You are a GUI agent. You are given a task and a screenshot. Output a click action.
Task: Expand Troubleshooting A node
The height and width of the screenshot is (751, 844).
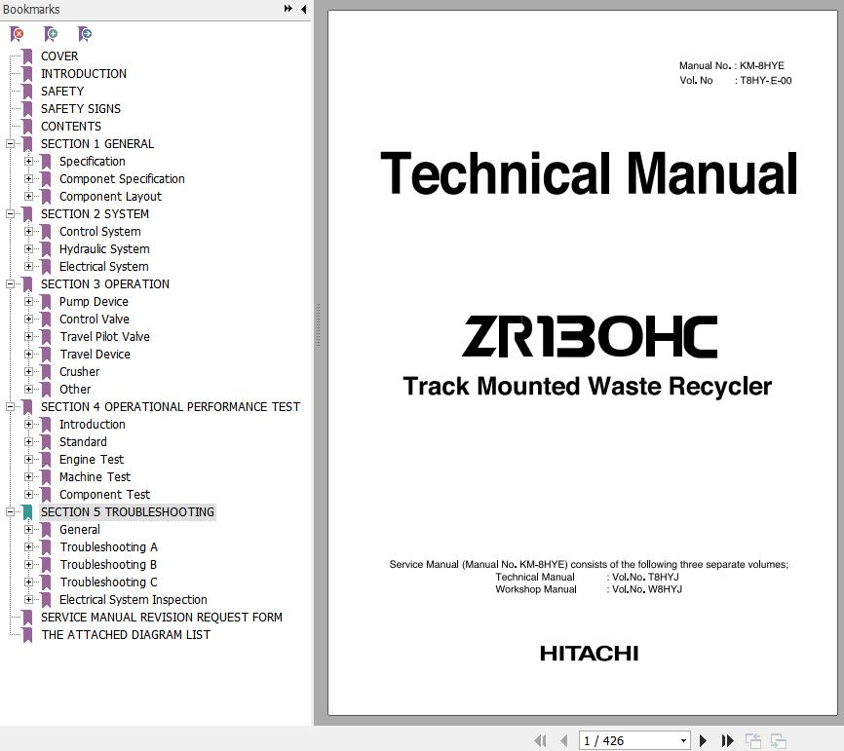[28, 547]
